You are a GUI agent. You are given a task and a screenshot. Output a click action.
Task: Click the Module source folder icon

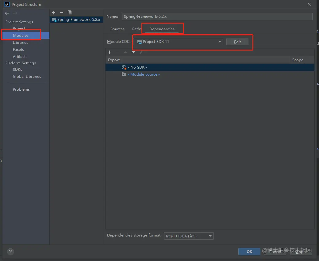(124, 74)
